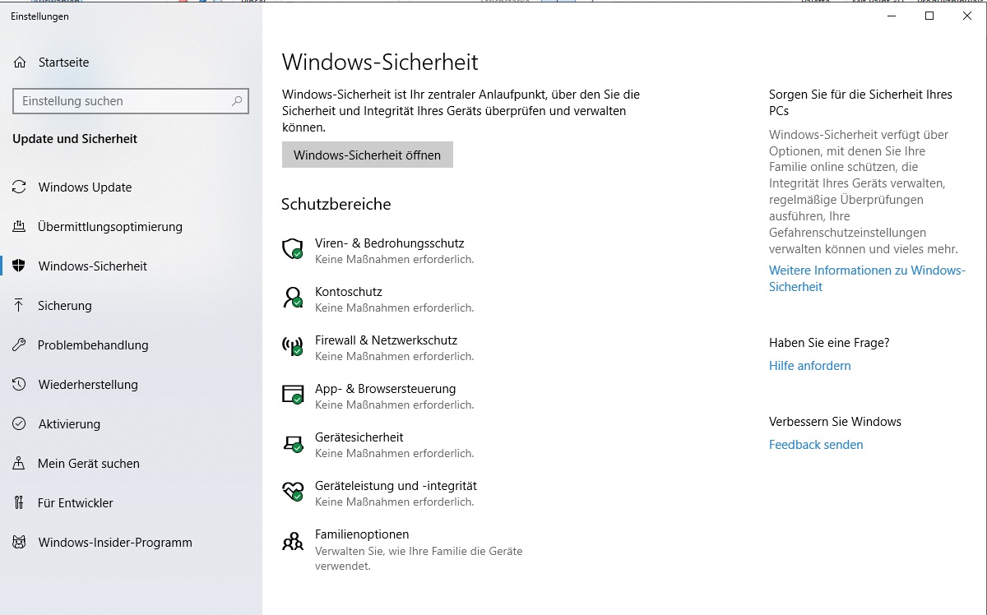Click the Kontoschutz person icon
This screenshot has height=615, width=987.
[293, 298]
